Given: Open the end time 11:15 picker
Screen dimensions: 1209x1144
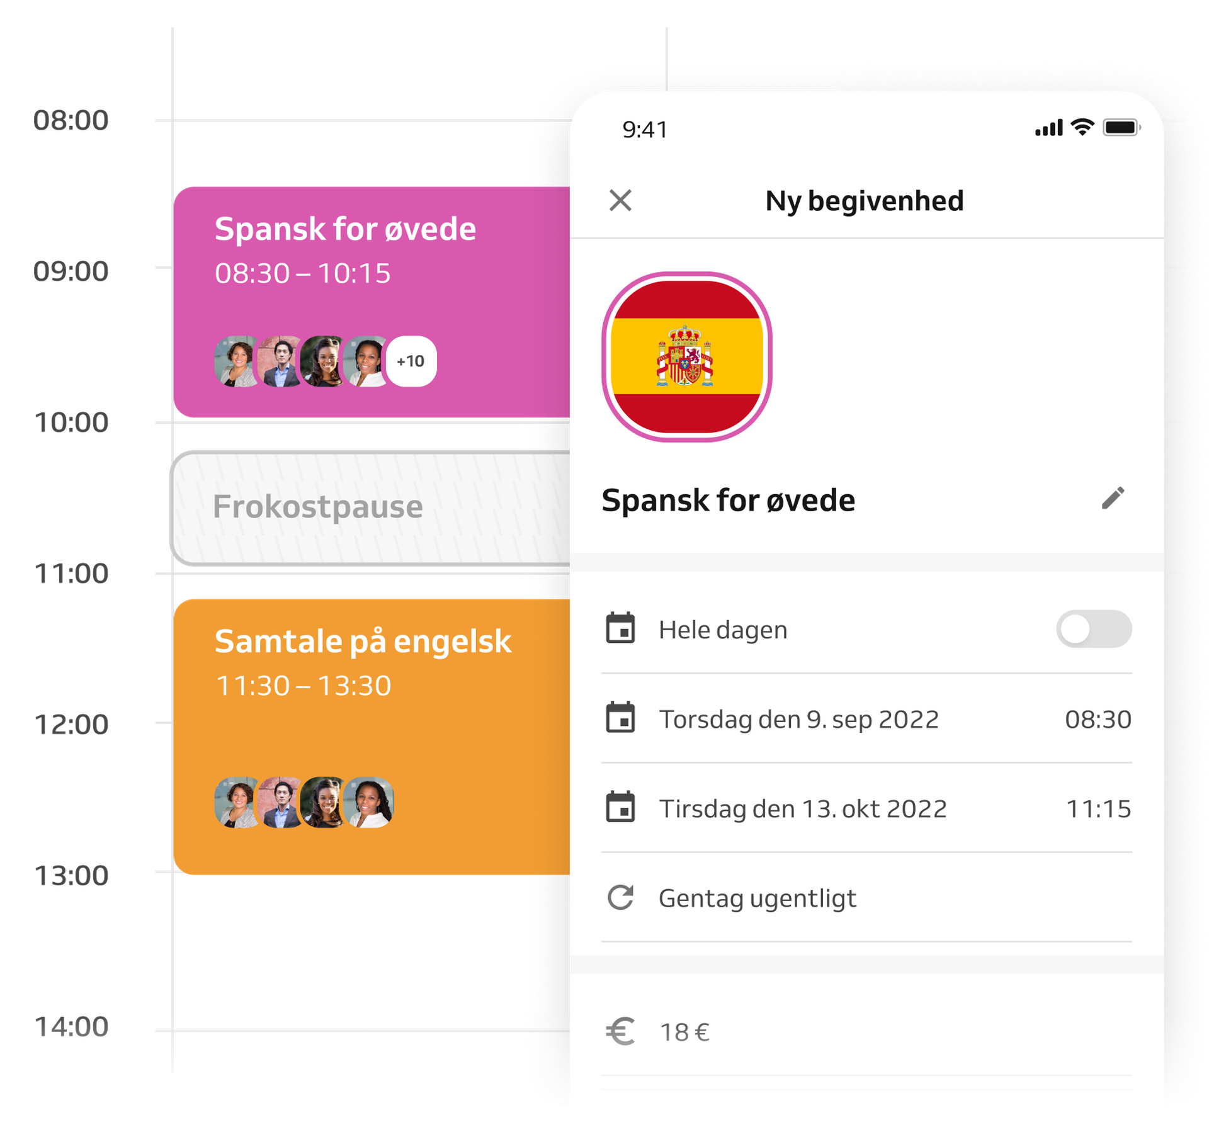Looking at the screenshot, I should [x=1098, y=808].
